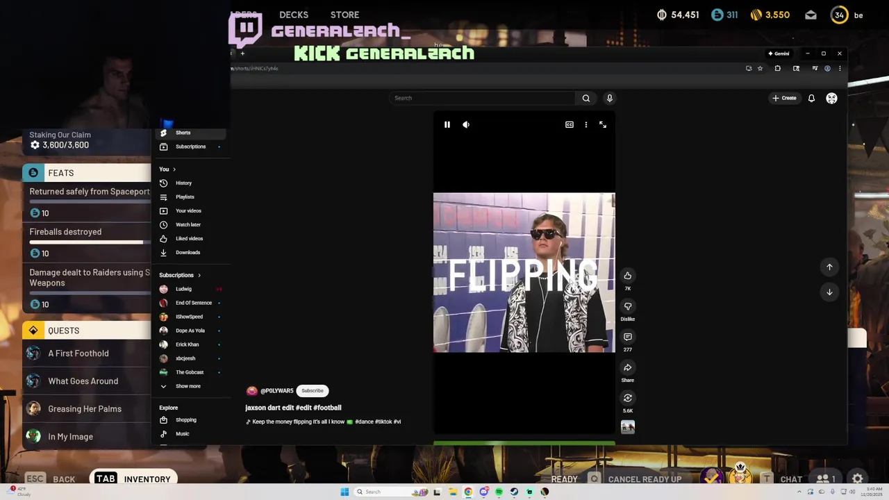This screenshot has height=500, width=889.
Task: Subscribe to @POLYWARS channel
Action: [x=313, y=391]
